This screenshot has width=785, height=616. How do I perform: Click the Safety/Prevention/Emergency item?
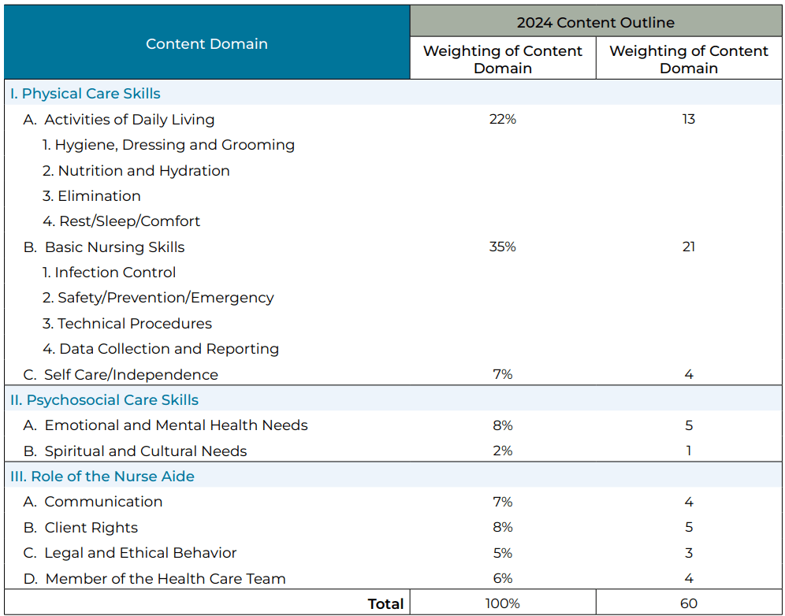click(x=158, y=298)
